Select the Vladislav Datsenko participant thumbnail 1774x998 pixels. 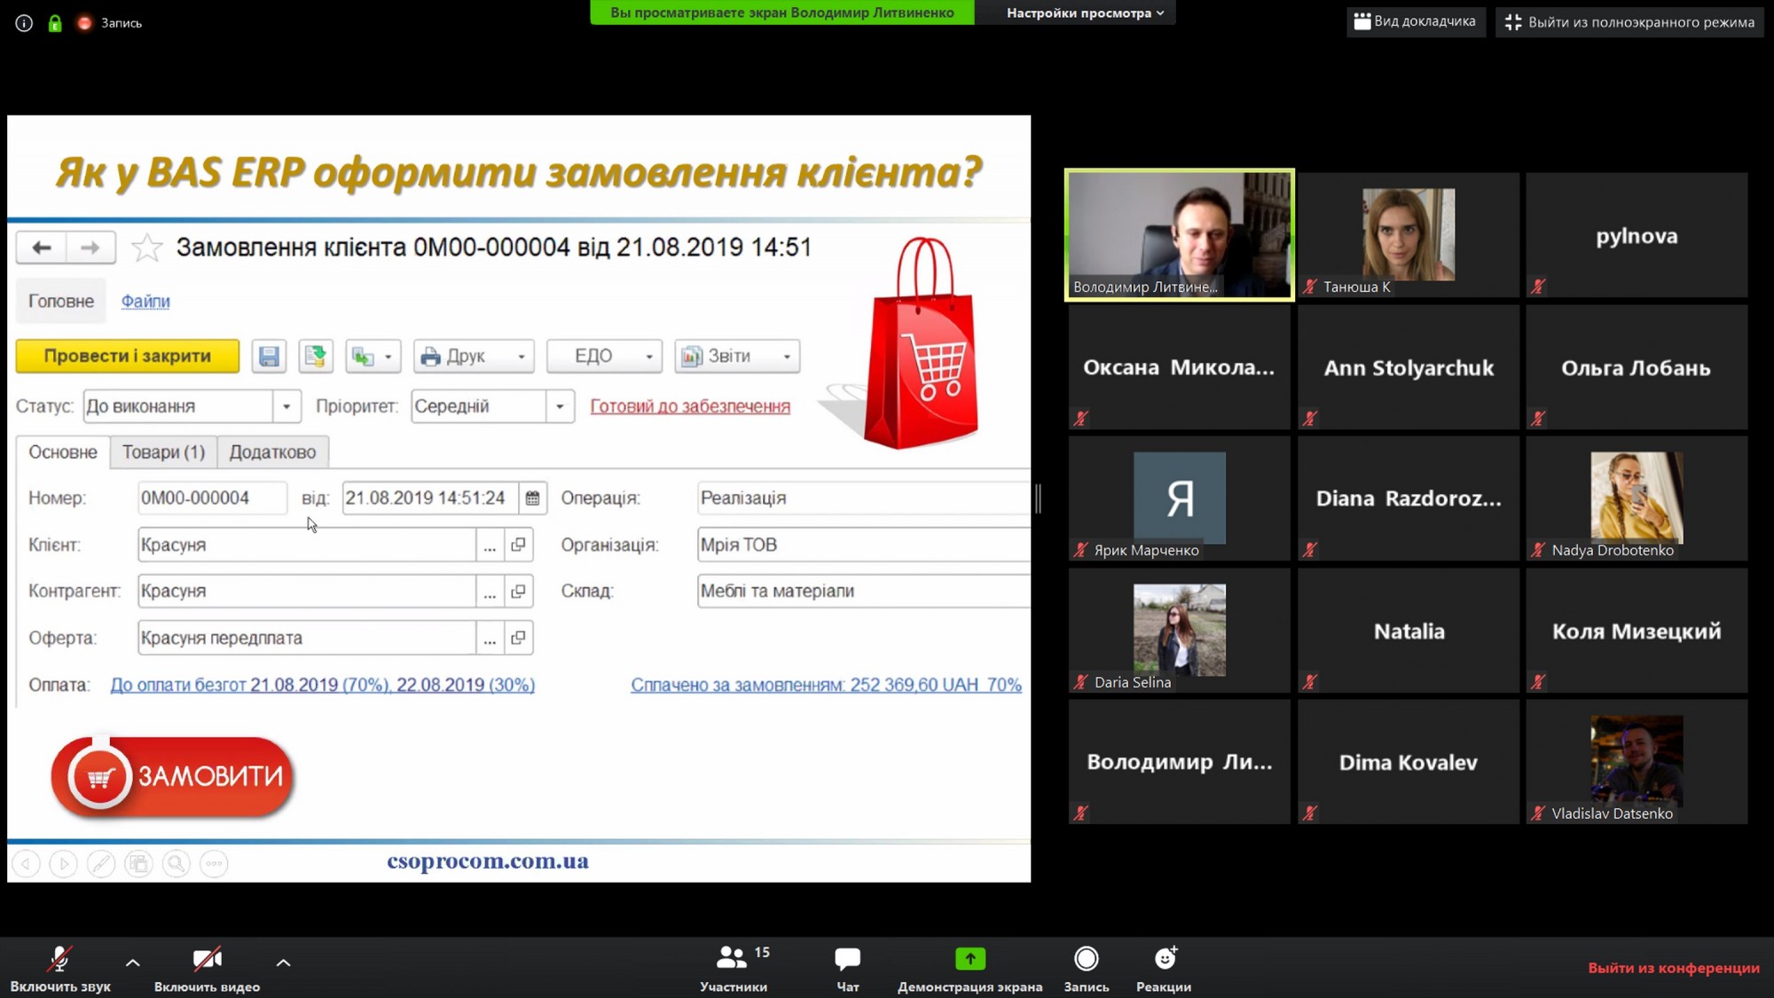coord(1637,762)
